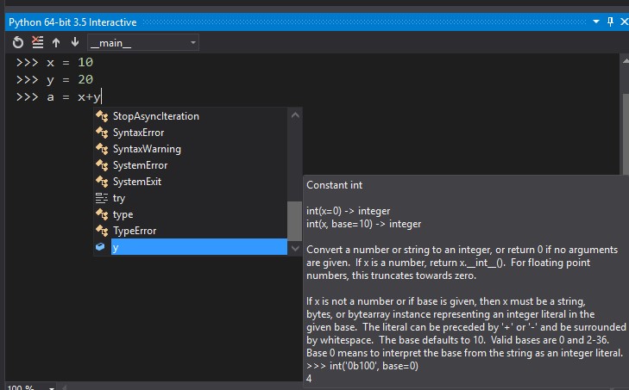Viewport: 629px width, 390px height.
Task: Select the type completion item
Action: [x=123, y=214]
